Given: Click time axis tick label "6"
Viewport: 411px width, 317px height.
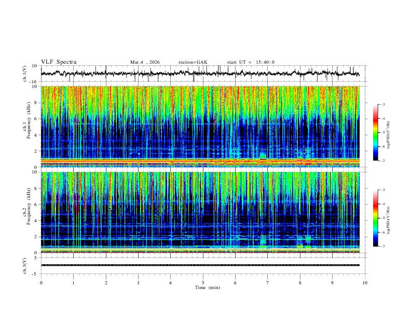Looking at the screenshot, I should coord(236,283).
